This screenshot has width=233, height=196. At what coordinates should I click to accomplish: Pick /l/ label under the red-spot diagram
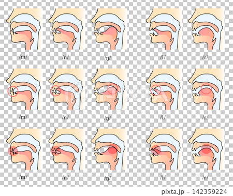pos(163,177)
